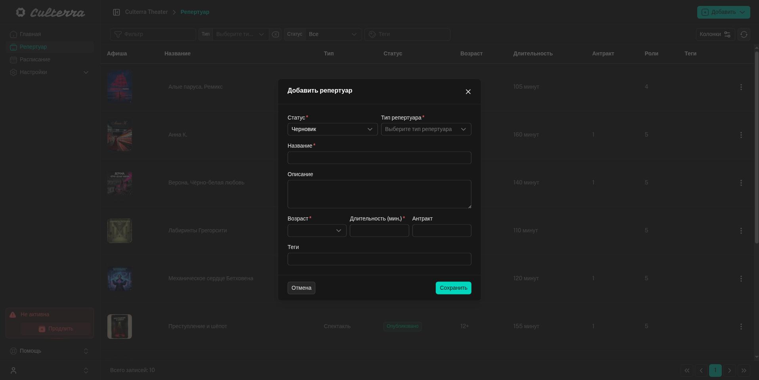Open the Расписание menu item
Image resolution: width=759 pixels, height=380 pixels.
pyautogui.click(x=35, y=59)
